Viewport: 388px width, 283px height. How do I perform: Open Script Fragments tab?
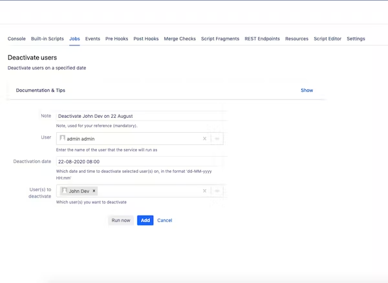pos(220,39)
